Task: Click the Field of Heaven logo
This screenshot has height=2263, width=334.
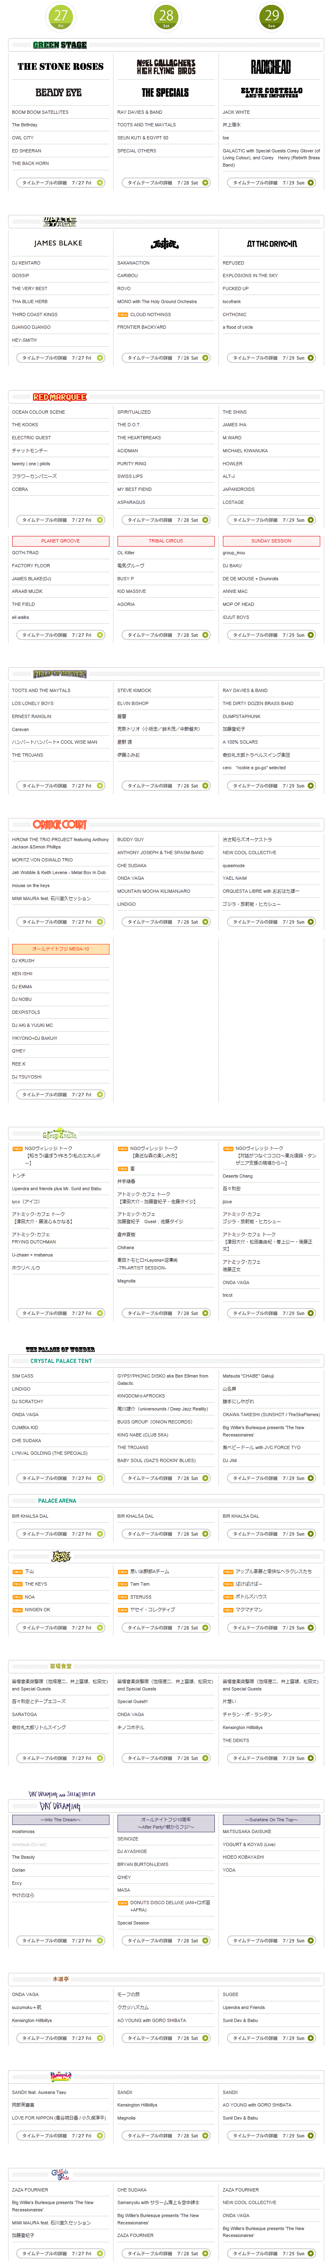Action: pyautogui.click(x=60, y=674)
